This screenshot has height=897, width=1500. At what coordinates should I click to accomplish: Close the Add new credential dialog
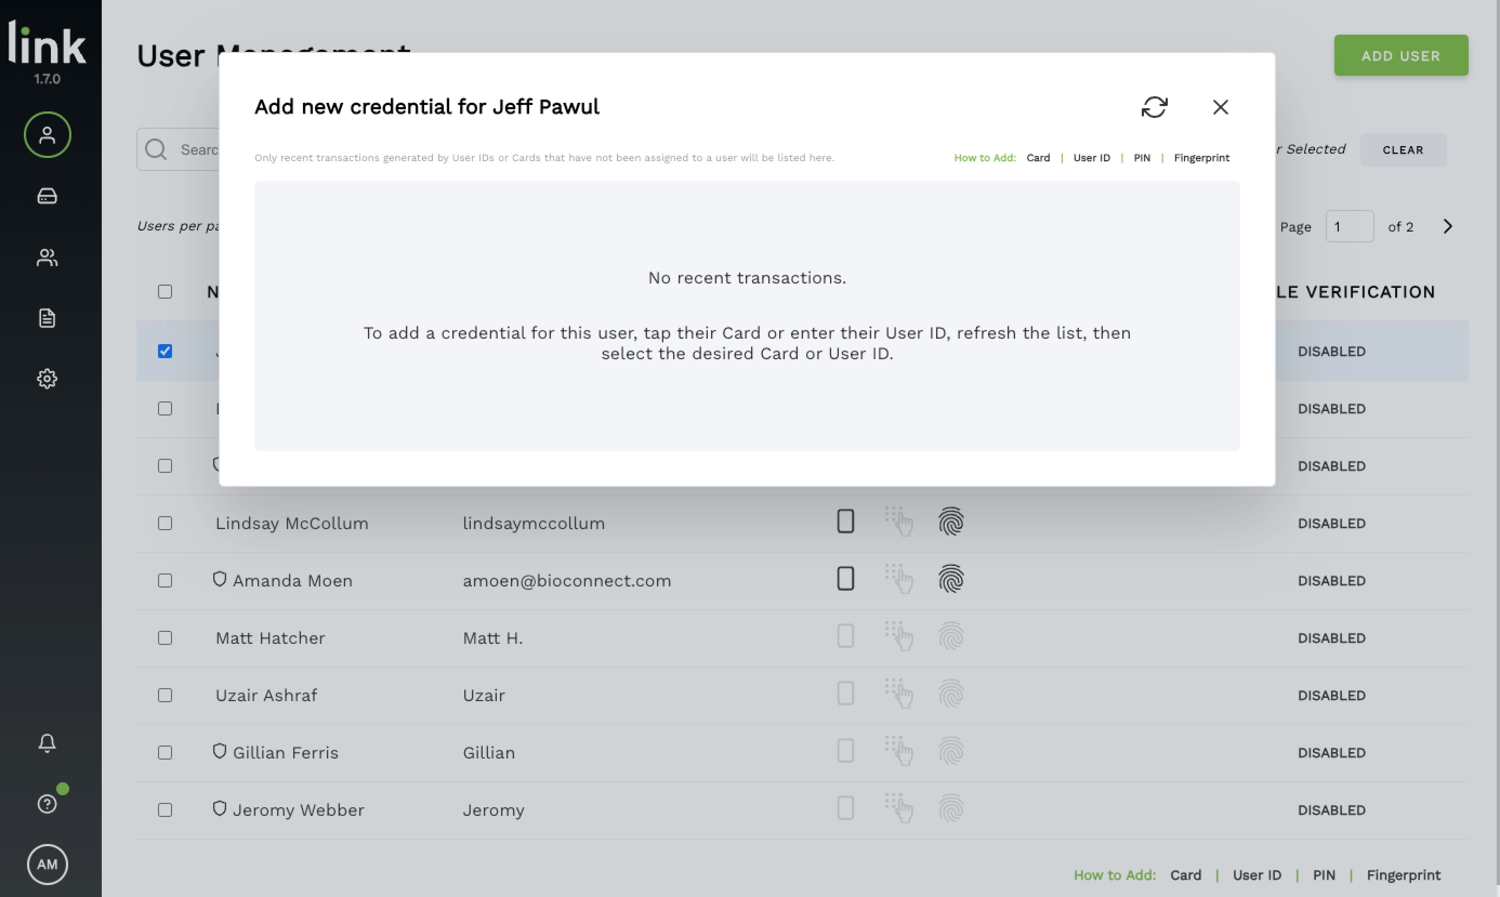1220,107
